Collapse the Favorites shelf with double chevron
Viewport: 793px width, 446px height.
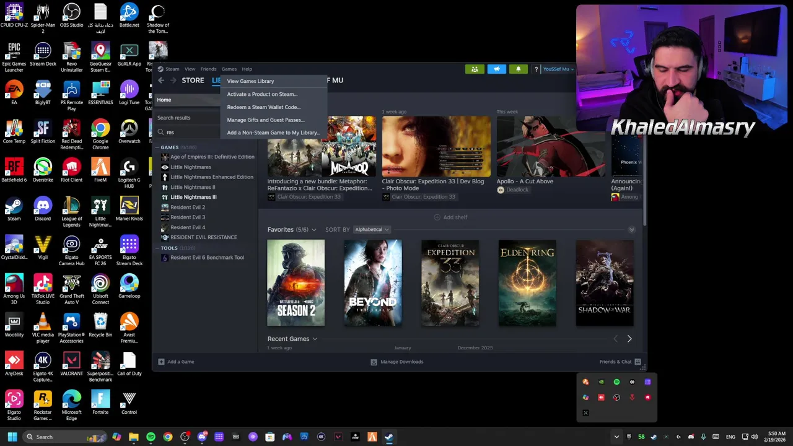[631, 230]
